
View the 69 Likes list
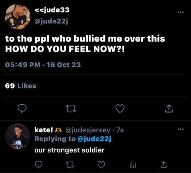click(21, 86)
